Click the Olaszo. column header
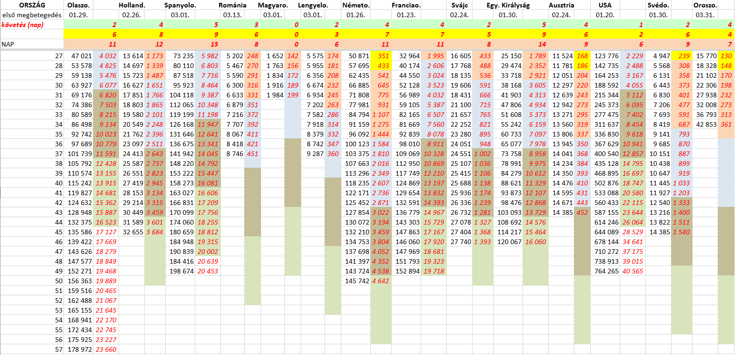 pos(78,5)
